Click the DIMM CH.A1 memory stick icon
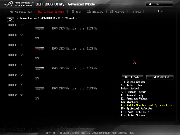Viewport: 180px width, 135px height. click(40, 28)
